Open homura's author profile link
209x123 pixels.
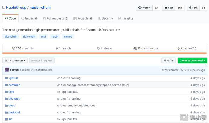pos(15,70)
